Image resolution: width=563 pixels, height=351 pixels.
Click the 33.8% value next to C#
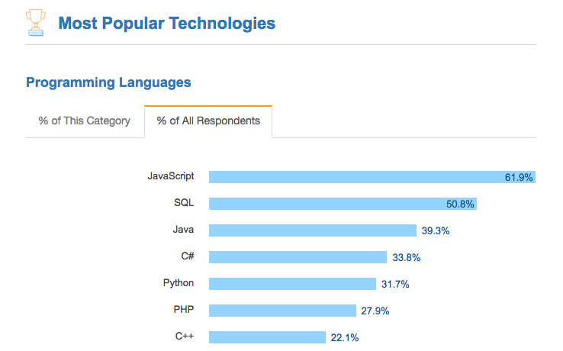point(406,258)
